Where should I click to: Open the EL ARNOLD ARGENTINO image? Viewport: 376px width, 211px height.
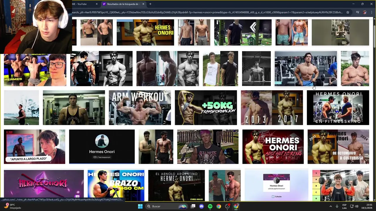(x=177, y=185)
